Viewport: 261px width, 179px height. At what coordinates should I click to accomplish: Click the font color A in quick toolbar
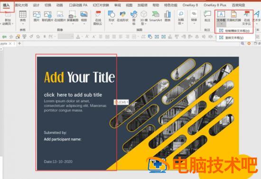click(78, 36)
